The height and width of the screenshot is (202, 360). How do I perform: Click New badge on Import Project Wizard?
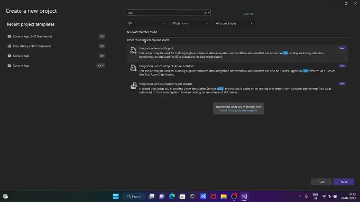click(x=342, y=83)
